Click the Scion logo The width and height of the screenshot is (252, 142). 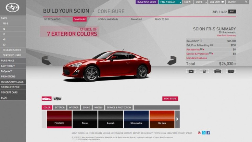tap(12, 8)
